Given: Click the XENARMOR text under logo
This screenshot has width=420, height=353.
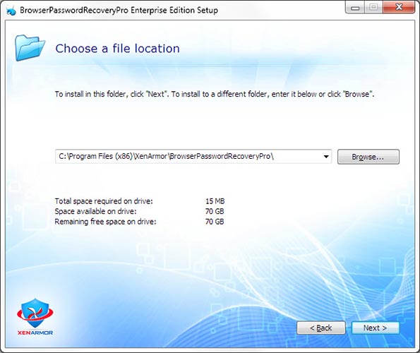Looking at the screenshot, I should (35, 333).
